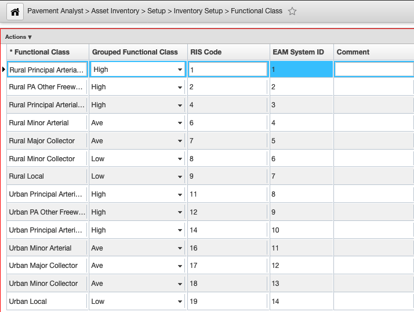Click the EAM System ID column header

coord(298,52)
